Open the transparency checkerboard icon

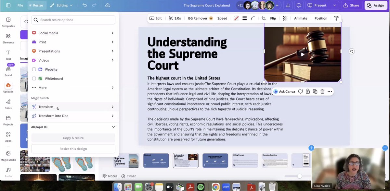pos(285,18)
